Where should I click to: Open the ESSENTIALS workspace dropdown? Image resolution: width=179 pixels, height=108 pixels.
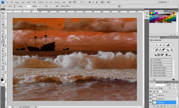click(x=163, y=2)
